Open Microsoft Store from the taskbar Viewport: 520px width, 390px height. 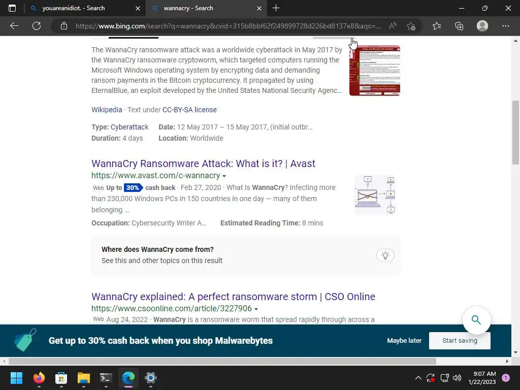point(61,378)
